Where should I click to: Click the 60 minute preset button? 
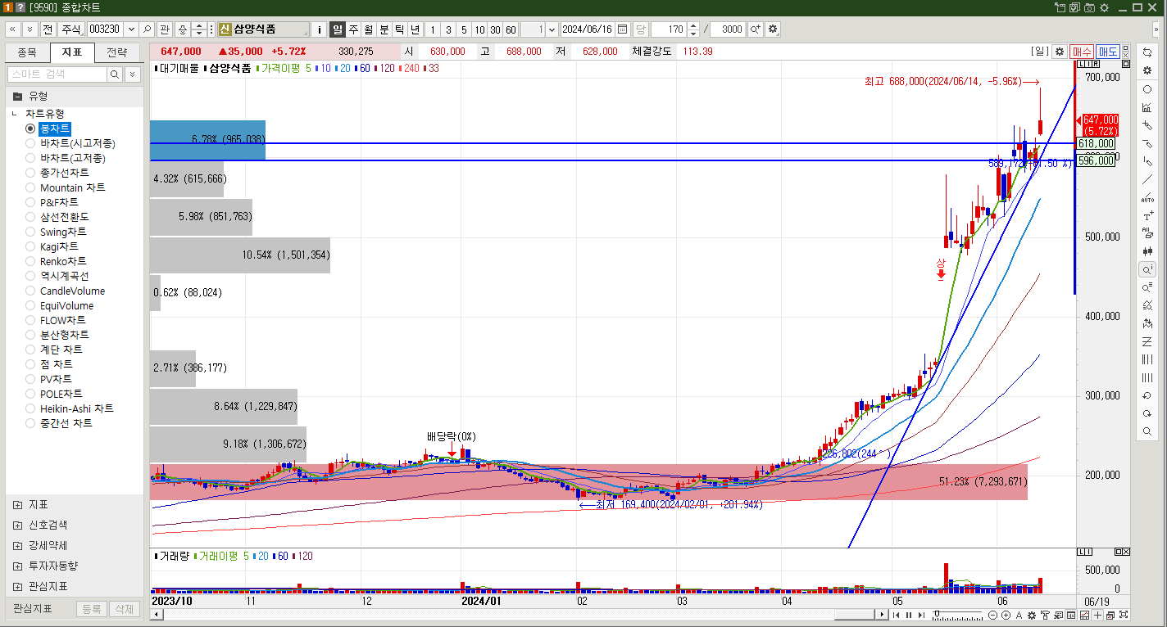click(x=511, y=29)
